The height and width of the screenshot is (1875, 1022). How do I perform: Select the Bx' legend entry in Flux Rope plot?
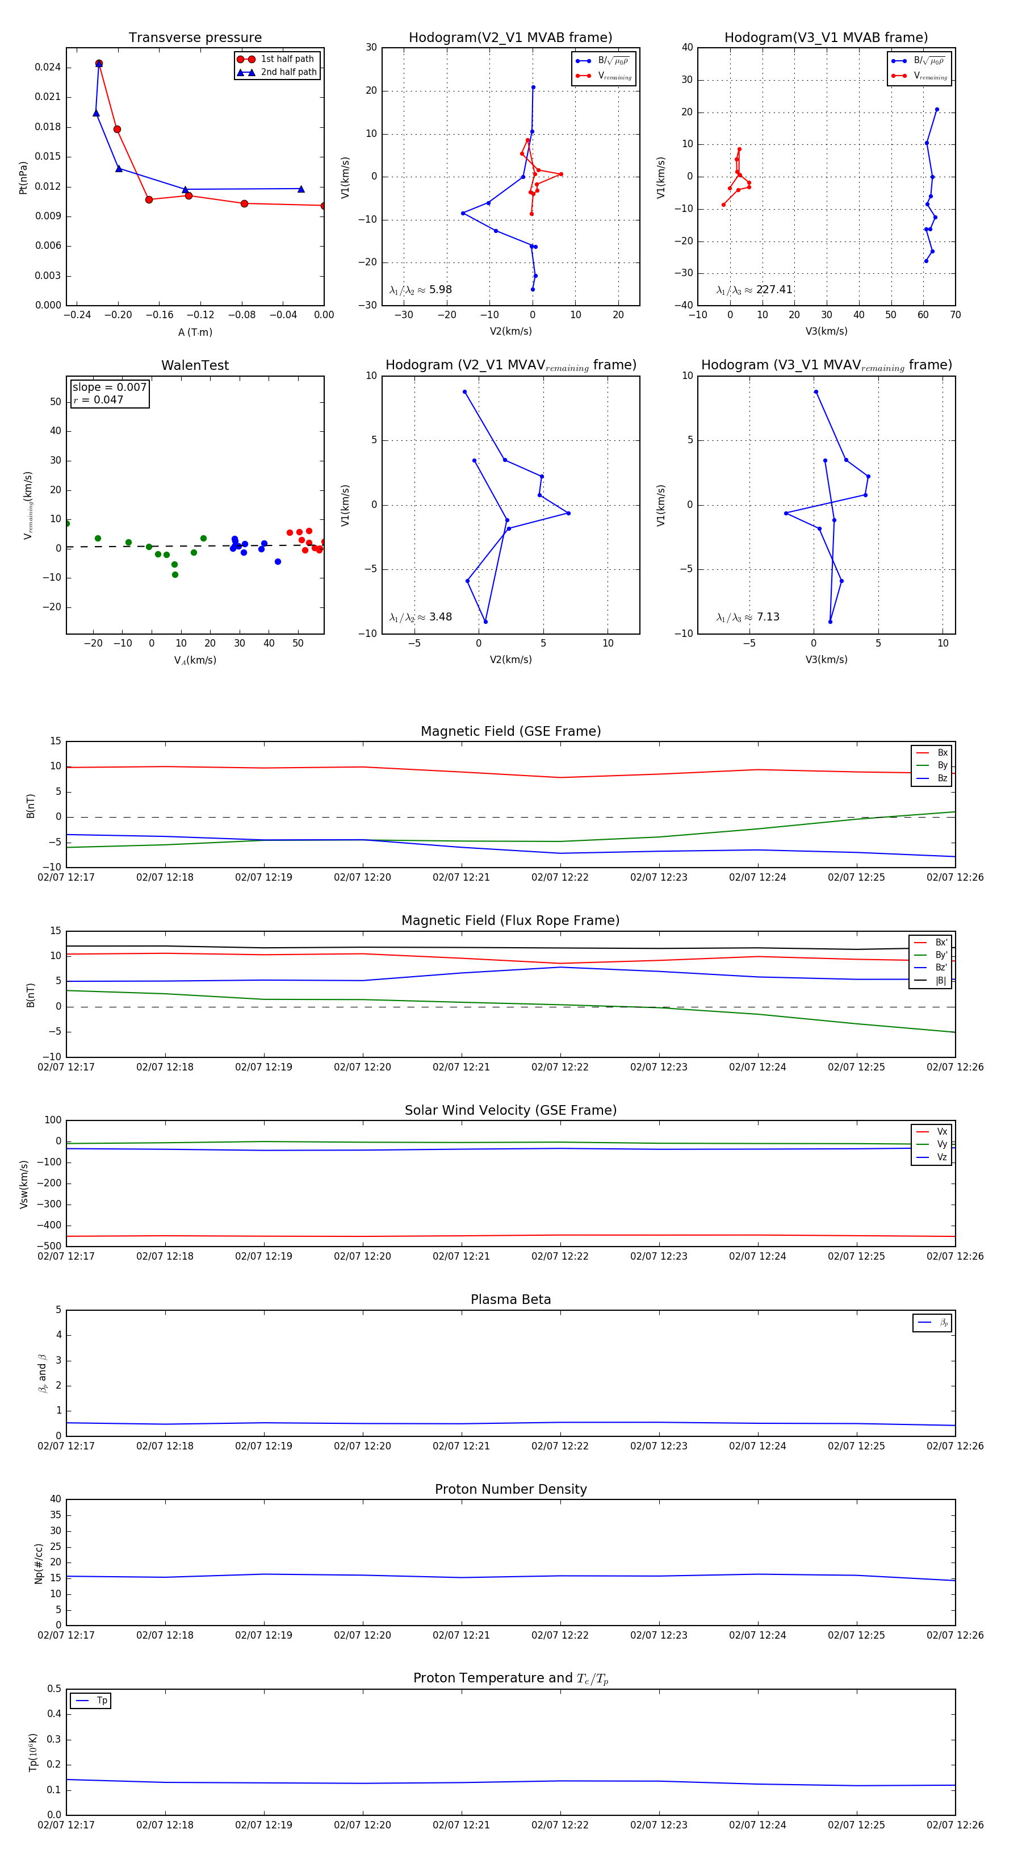click(x=931, y=942)
